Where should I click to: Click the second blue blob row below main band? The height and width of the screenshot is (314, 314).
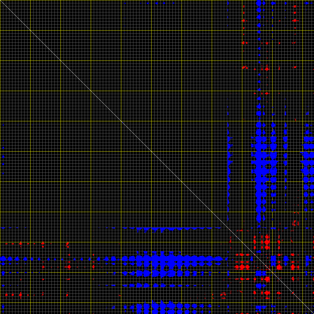(x=157, y=273)
